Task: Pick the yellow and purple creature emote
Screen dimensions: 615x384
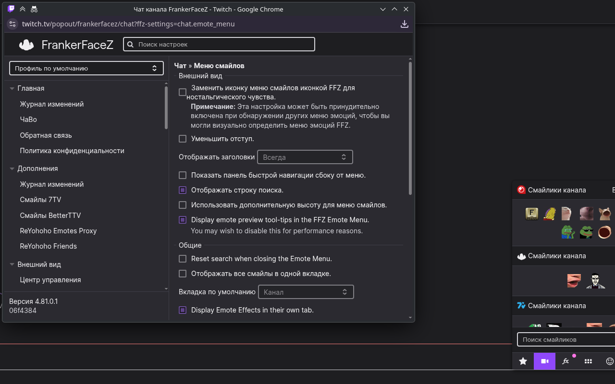Action: [550, 214]
